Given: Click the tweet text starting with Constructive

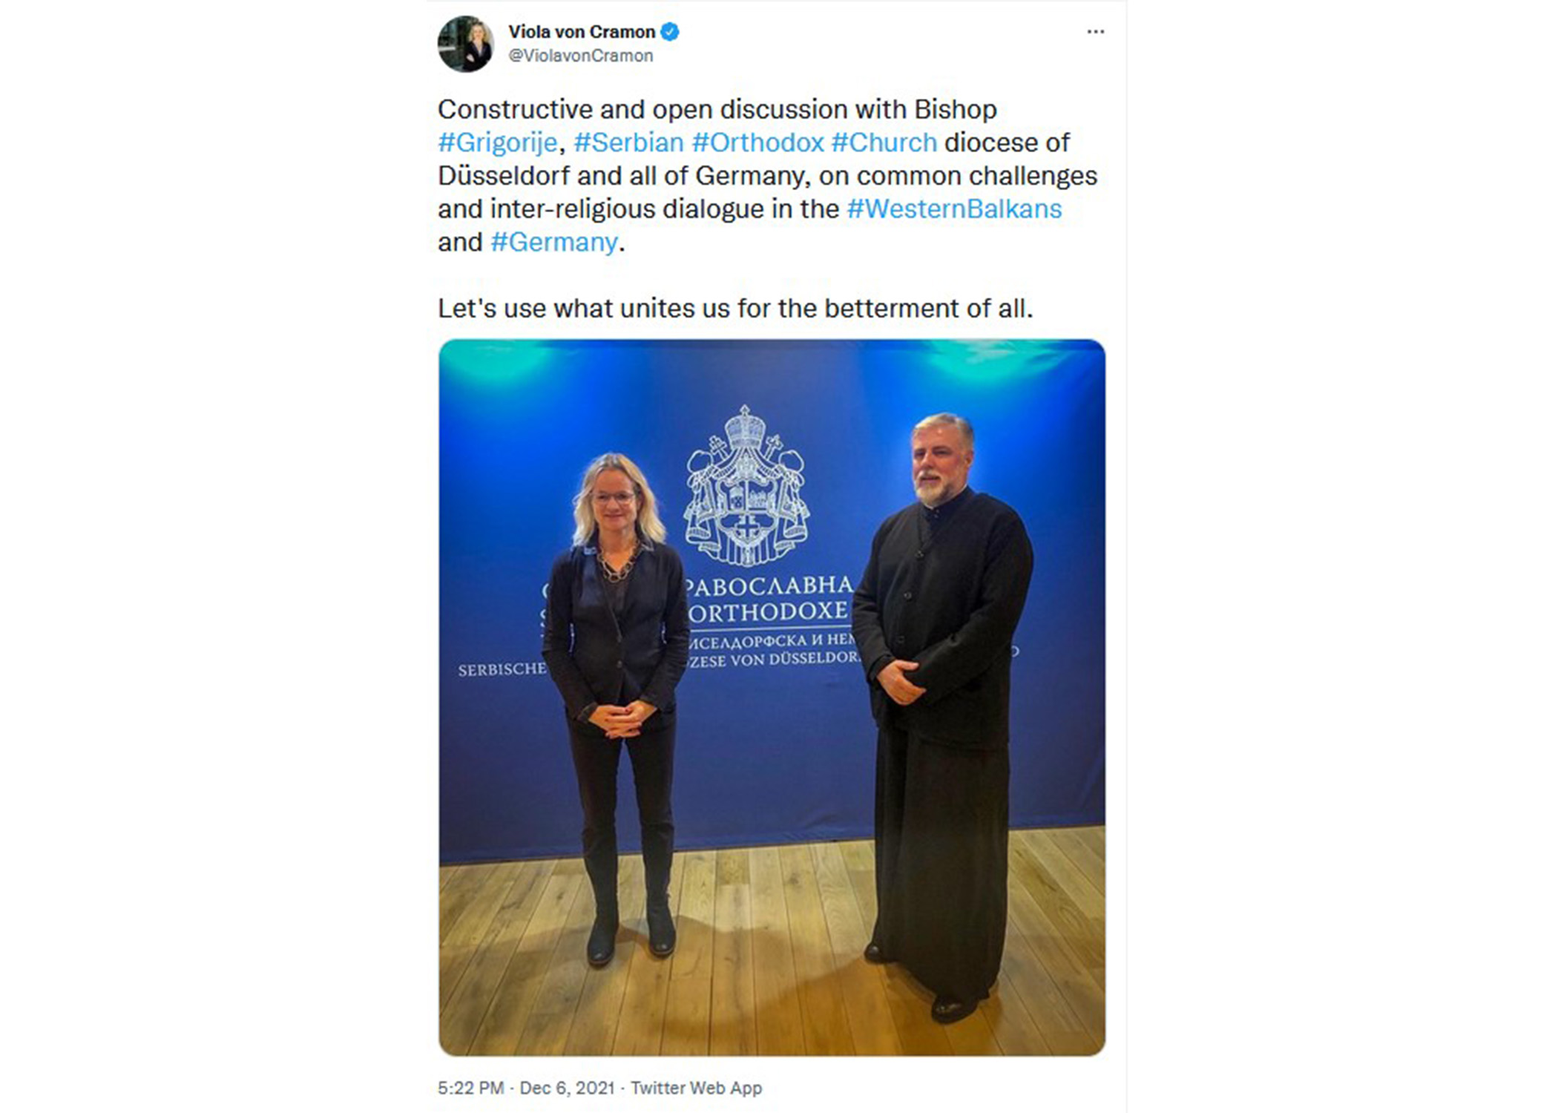Looking at the screenshot, I should pos(767,175).
